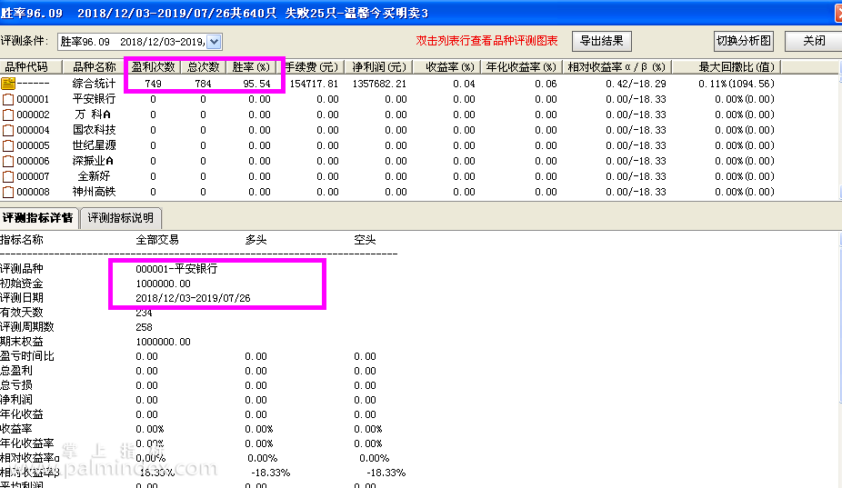Click the 关闭 button

coord(814,41)
